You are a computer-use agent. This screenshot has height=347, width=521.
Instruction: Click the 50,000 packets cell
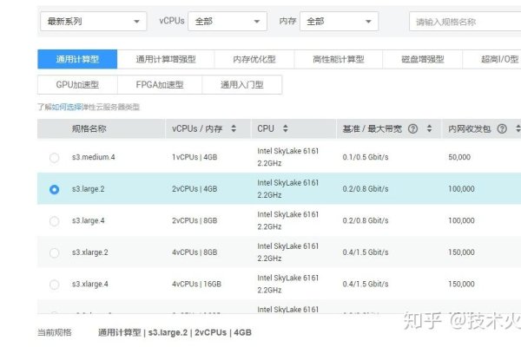(x=459, y=157)
